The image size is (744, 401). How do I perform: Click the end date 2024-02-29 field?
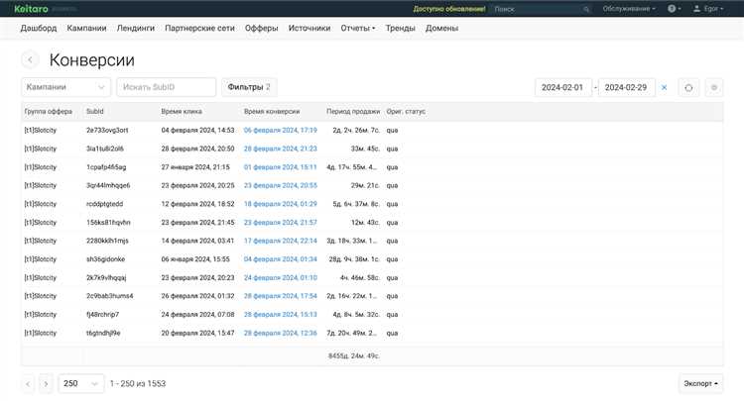click(626, 87)
